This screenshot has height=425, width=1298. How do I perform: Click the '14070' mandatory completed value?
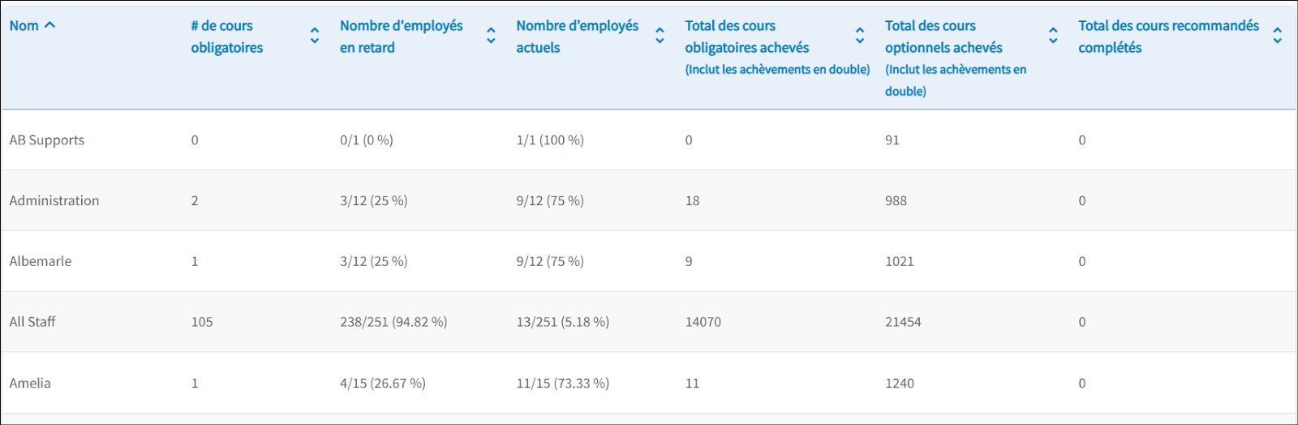point(703,322)
